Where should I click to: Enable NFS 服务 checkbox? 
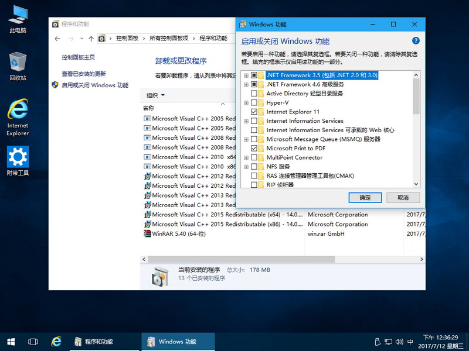point(254,167)
